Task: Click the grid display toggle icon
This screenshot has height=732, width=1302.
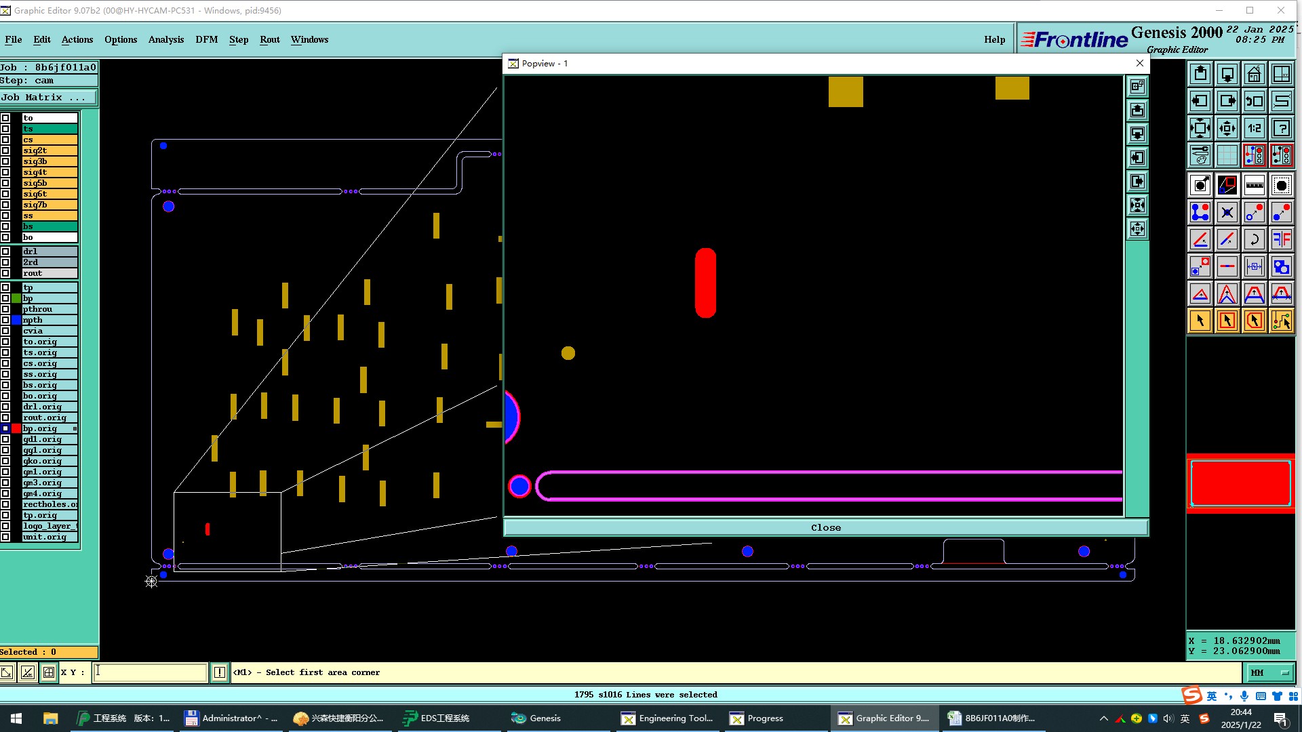Action: 1227,155
